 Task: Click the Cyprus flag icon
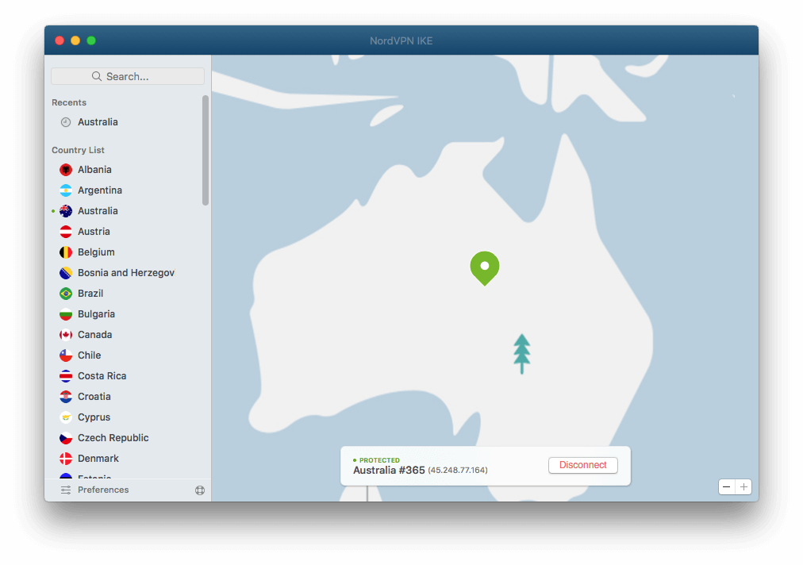point(66,417)
